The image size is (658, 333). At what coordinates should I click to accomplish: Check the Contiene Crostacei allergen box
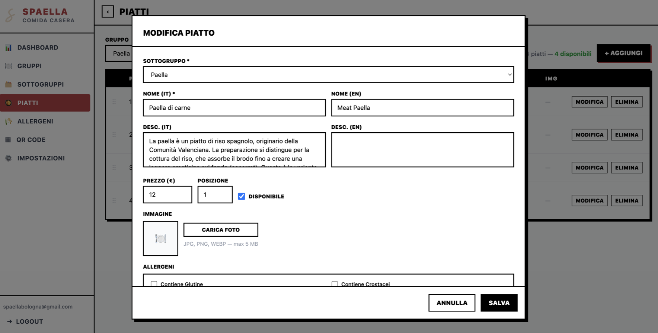click(335, 284)
